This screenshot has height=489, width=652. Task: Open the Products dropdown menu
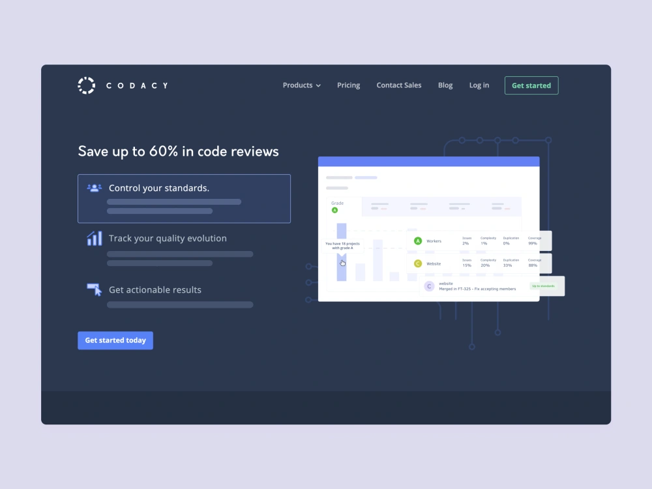(x=301, y=85)
